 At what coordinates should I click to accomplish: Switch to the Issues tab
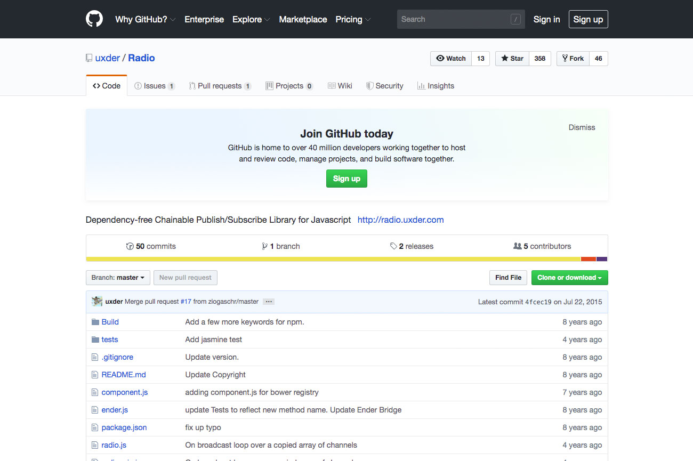[x=155, y=86]
